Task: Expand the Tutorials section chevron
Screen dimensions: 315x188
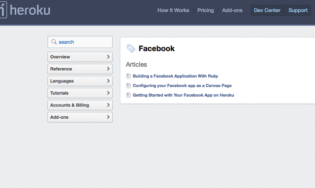Action: (108, 93)
